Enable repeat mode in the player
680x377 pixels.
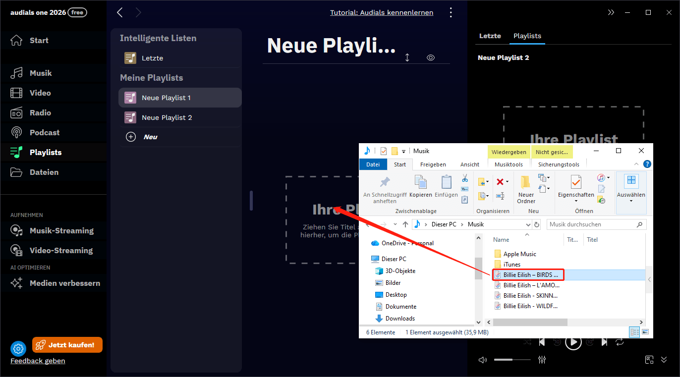pos(620,341)
